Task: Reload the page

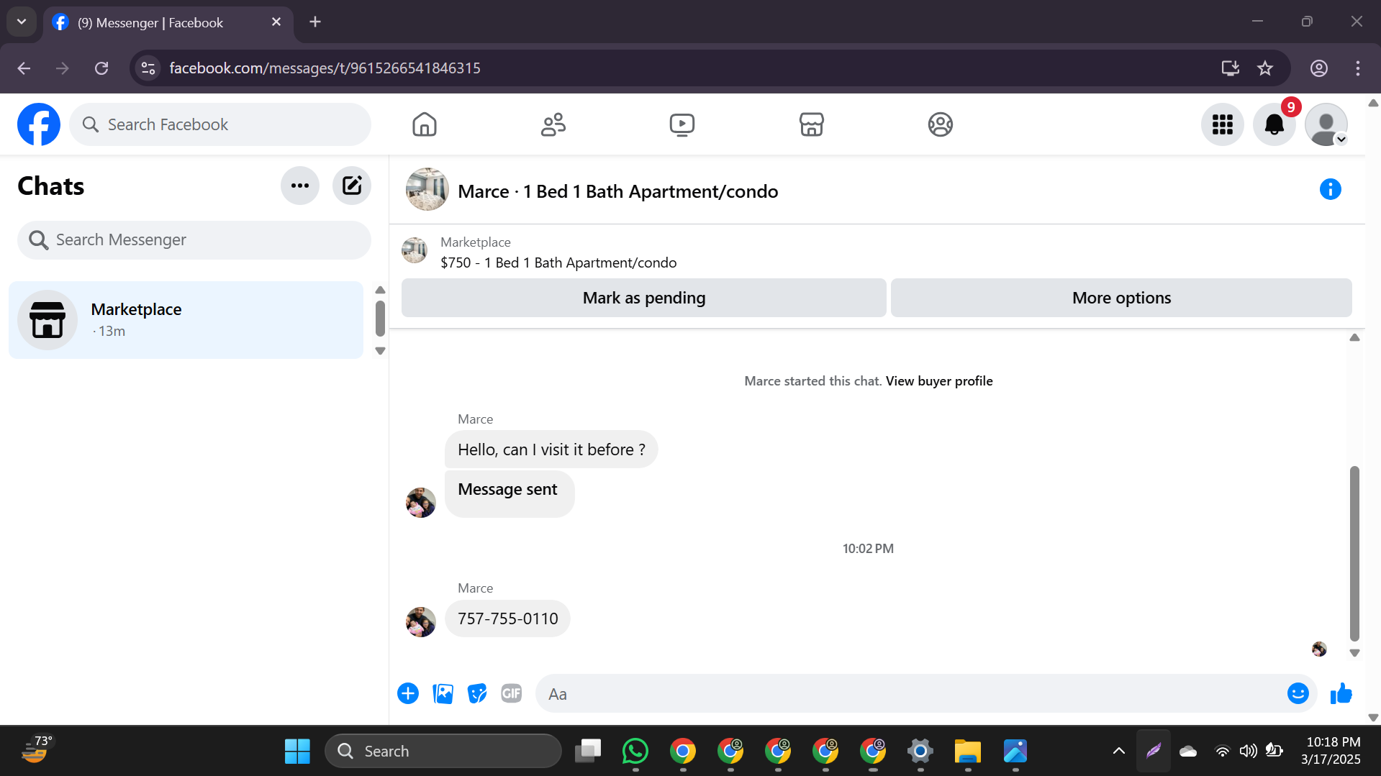Action: coord(101,68)
